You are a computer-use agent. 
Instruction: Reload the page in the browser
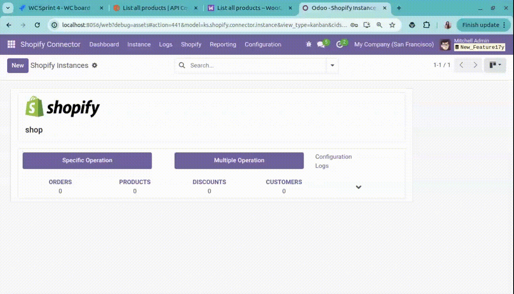[37, 25]
